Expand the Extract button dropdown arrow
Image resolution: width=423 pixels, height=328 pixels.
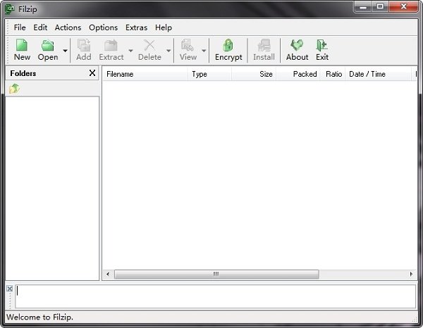coord(130,51)
